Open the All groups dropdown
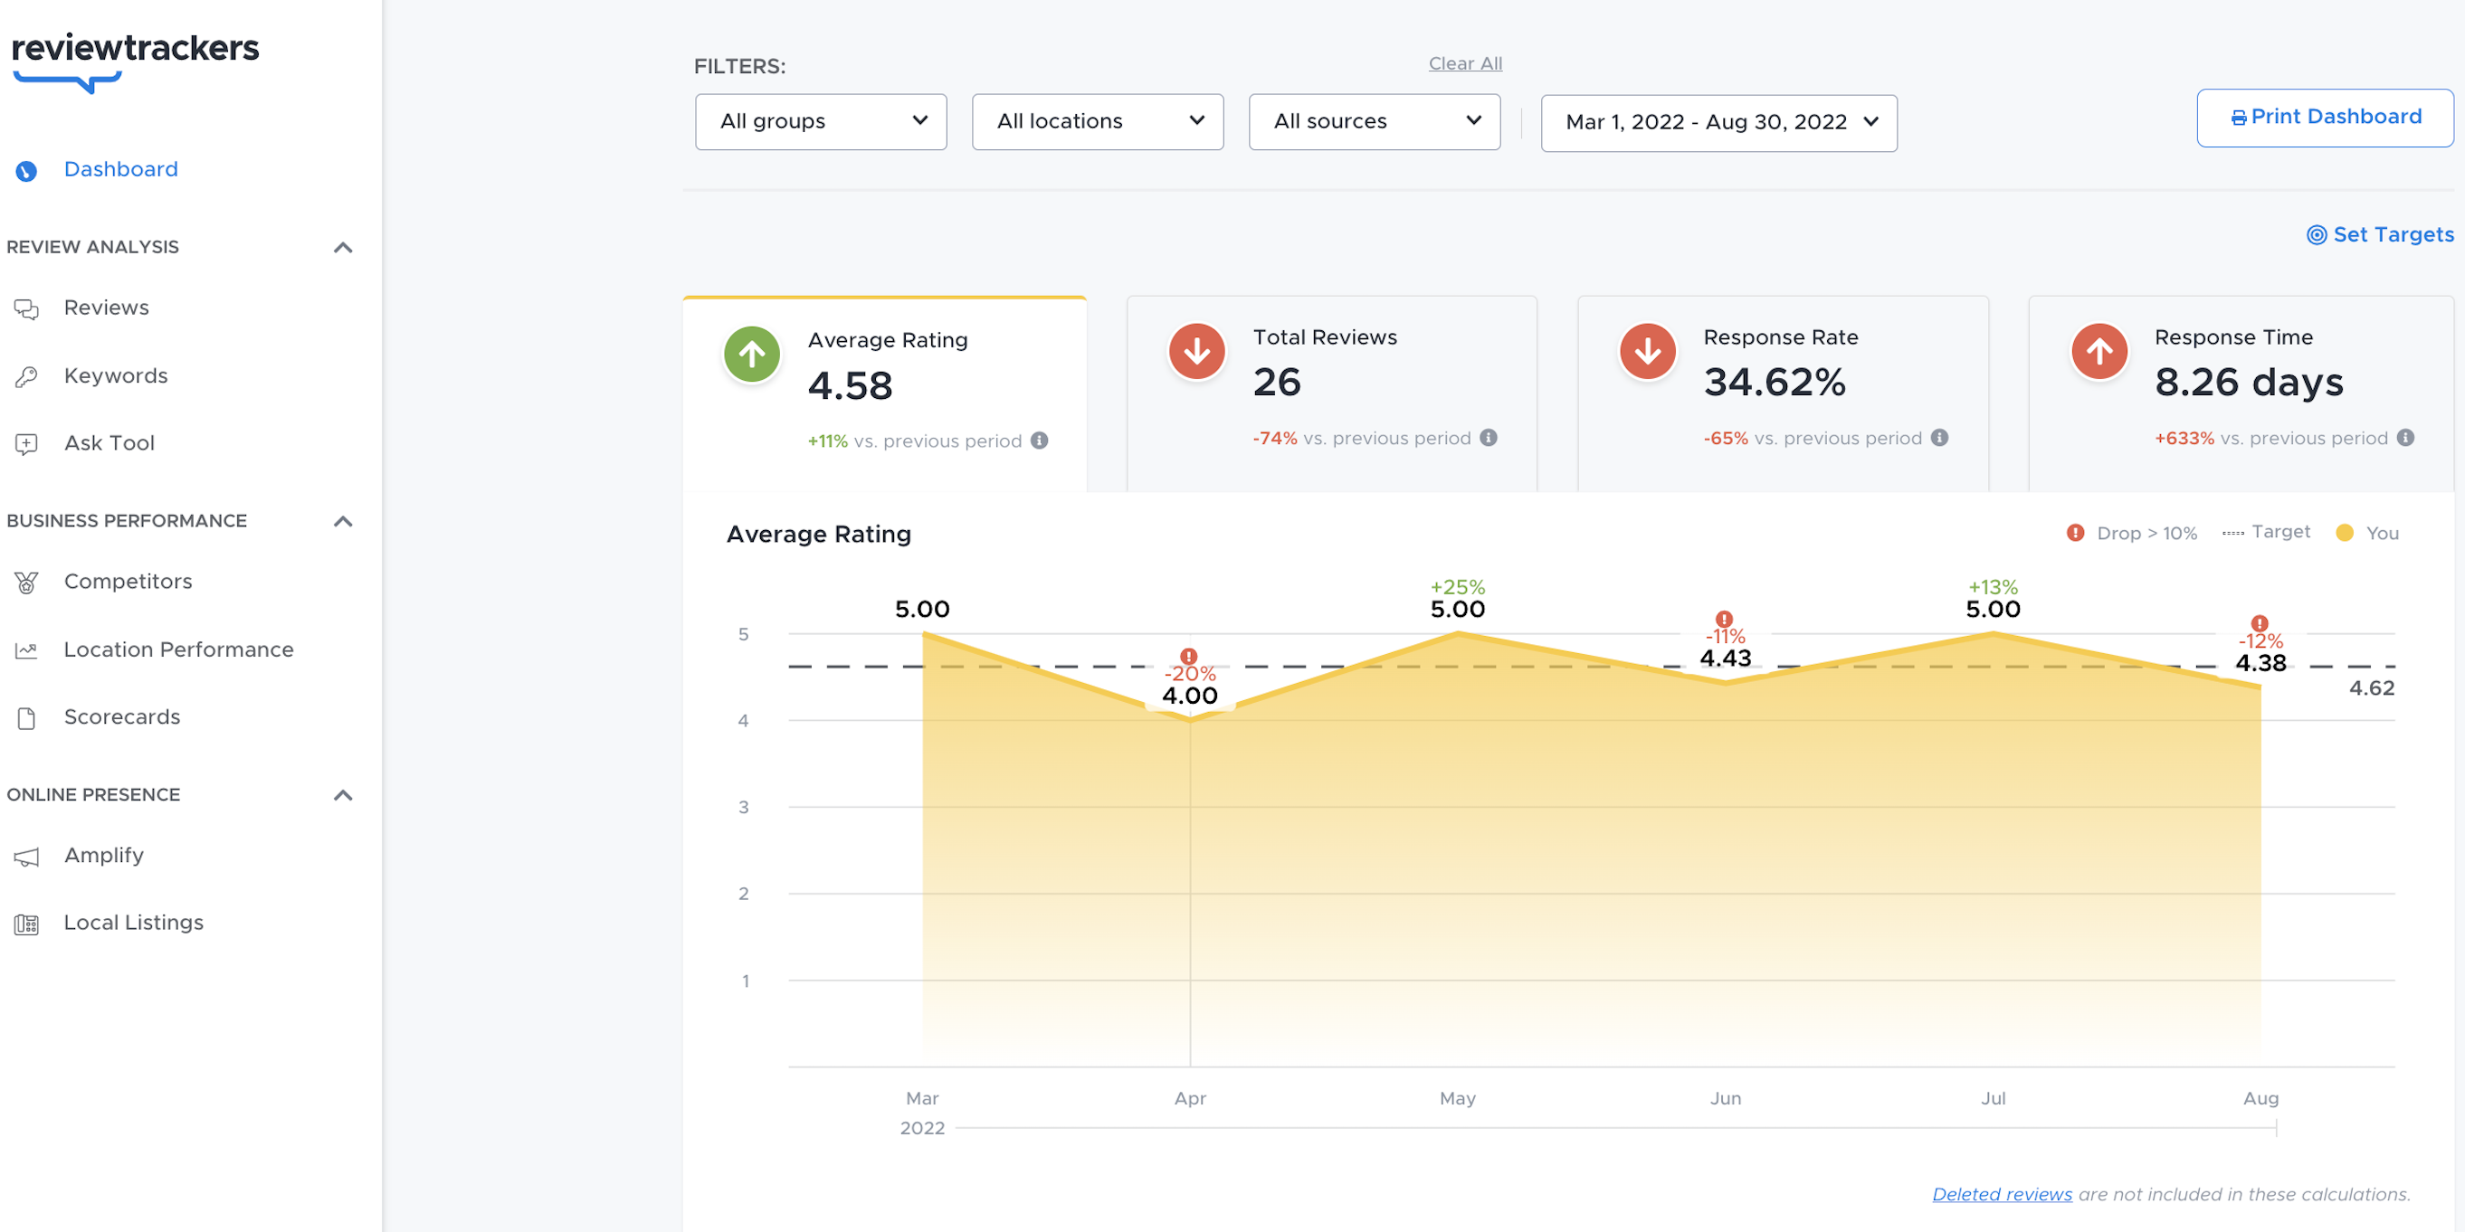Viewport: 2465px width, 1232px height. [820, 121]
